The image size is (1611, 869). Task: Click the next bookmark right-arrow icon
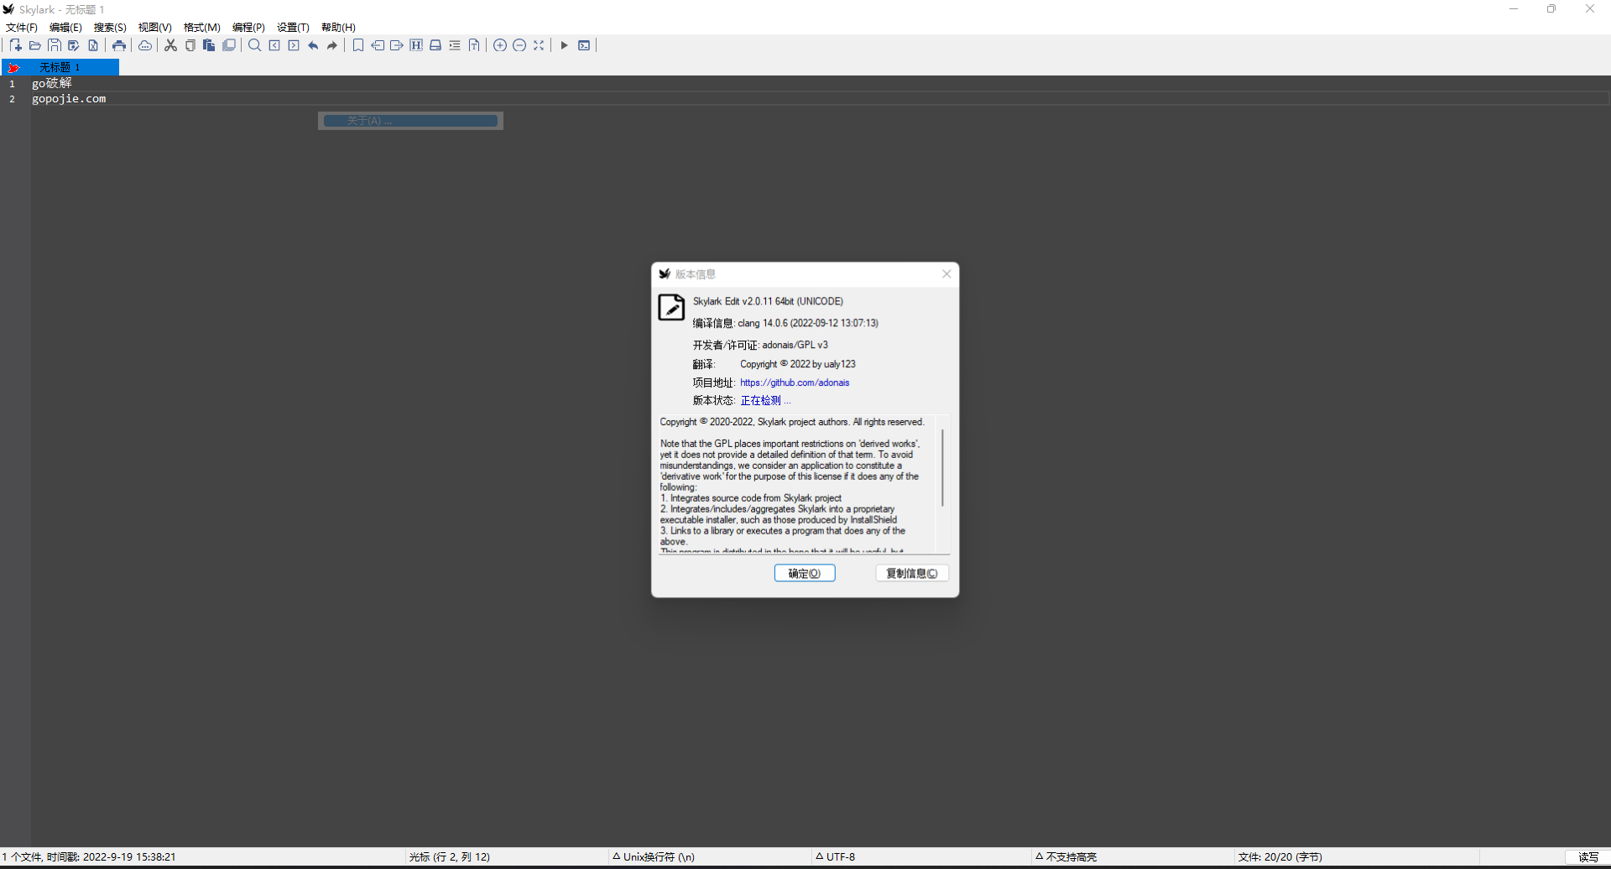click(x=397, y=45)
